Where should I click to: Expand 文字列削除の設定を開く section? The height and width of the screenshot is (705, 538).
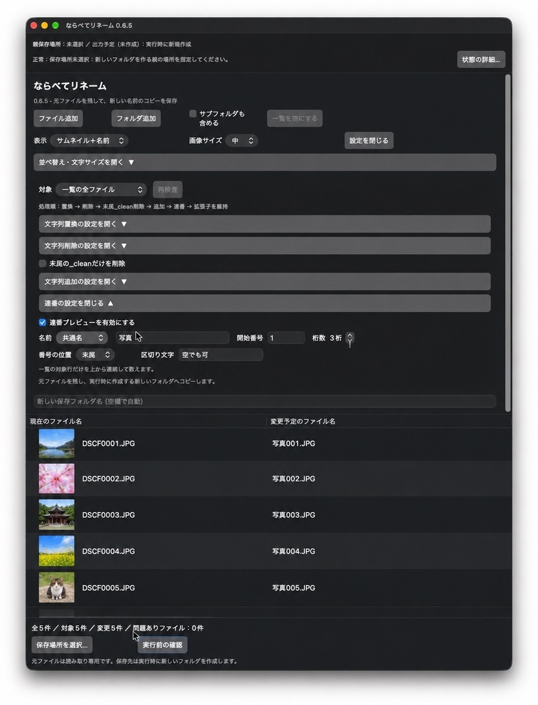[x=265, y=246]
